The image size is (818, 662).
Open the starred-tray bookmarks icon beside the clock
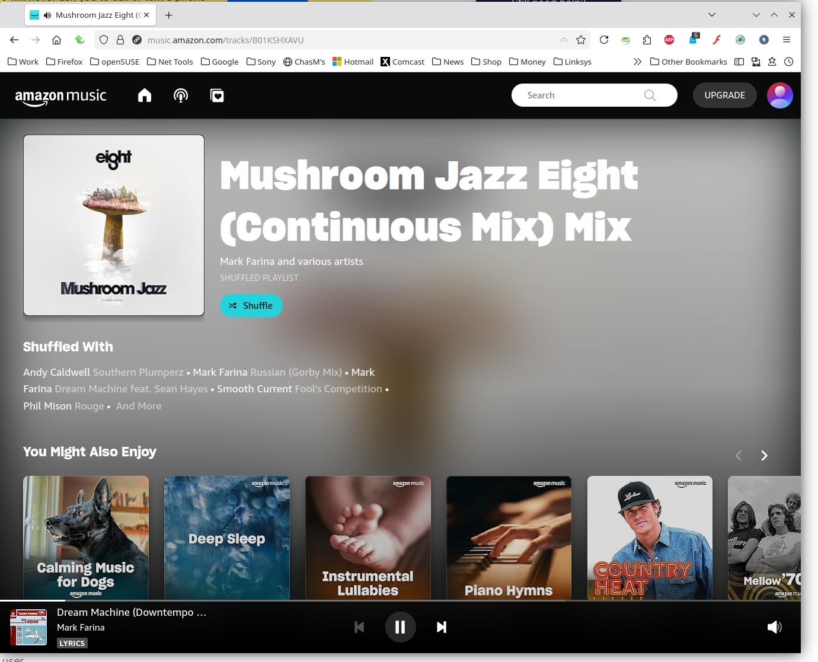click(772, 62)
